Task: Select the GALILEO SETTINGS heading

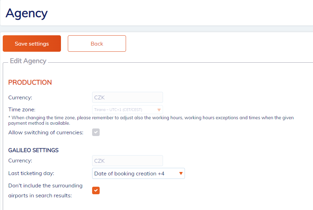Action: pos(34,150)
